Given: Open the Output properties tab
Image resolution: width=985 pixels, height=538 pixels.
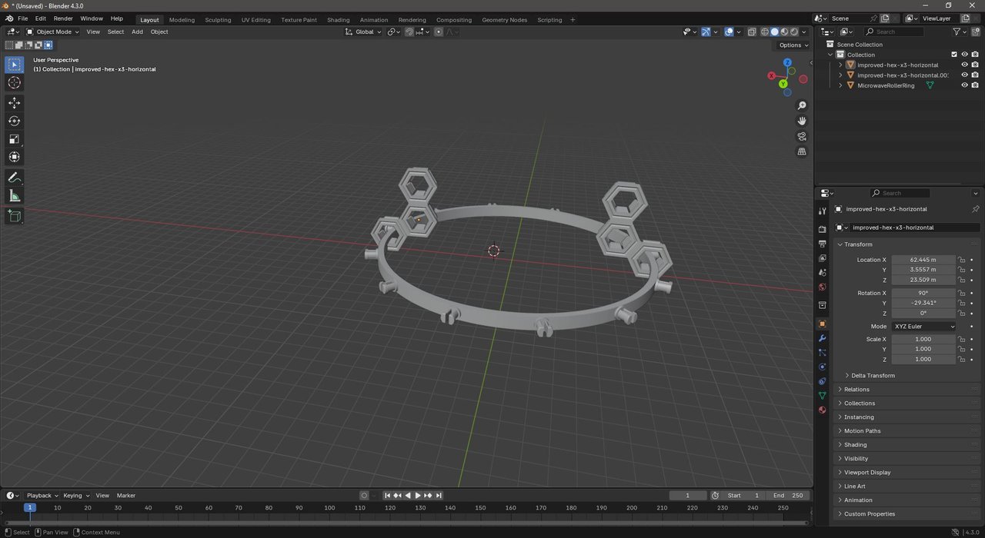Looking at the screenshot, I should (822, 244).
